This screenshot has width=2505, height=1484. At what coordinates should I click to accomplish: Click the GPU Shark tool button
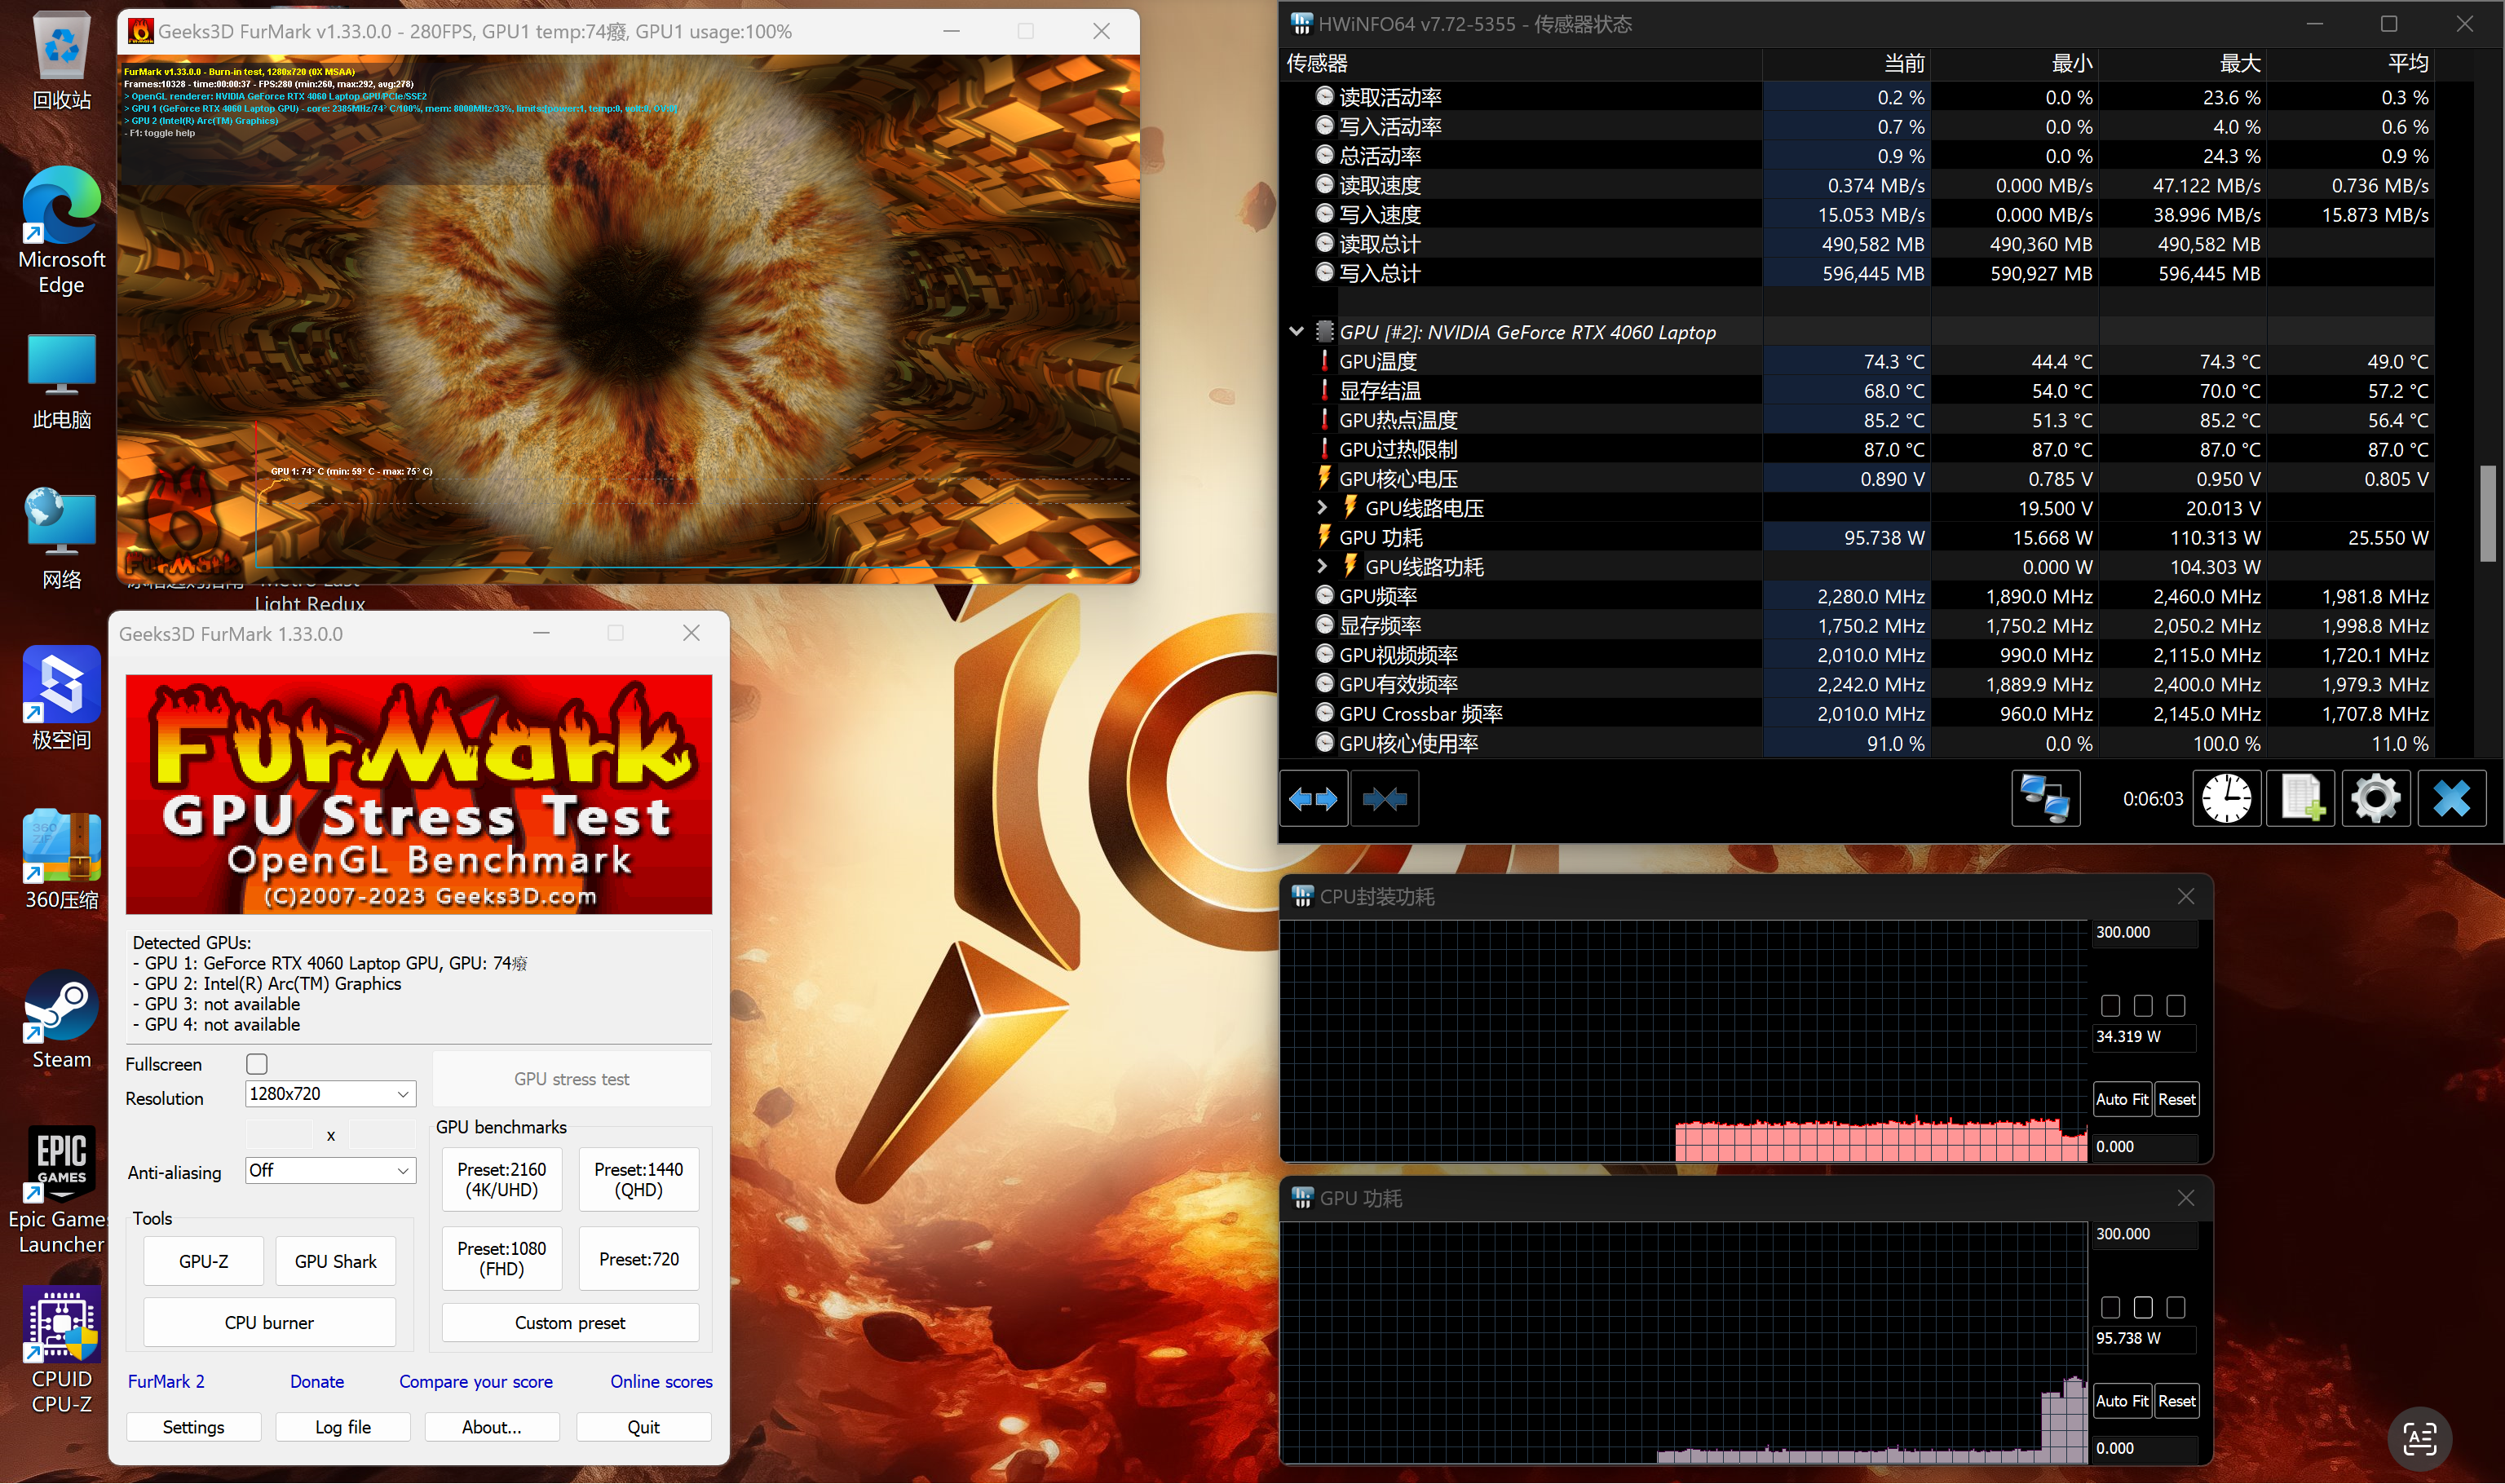(x=336, y=1262)
